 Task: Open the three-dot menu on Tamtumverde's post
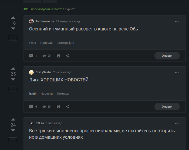177,21
